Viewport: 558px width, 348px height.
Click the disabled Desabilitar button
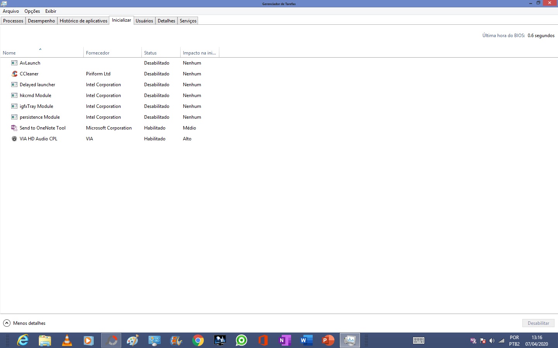coord(538,323)
